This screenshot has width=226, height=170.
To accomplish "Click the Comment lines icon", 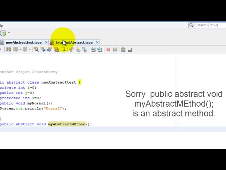I will pos(123,50).
